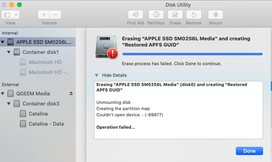272x162 pixels.
Task: Click the External section header
Action: [x=10, y=84]
